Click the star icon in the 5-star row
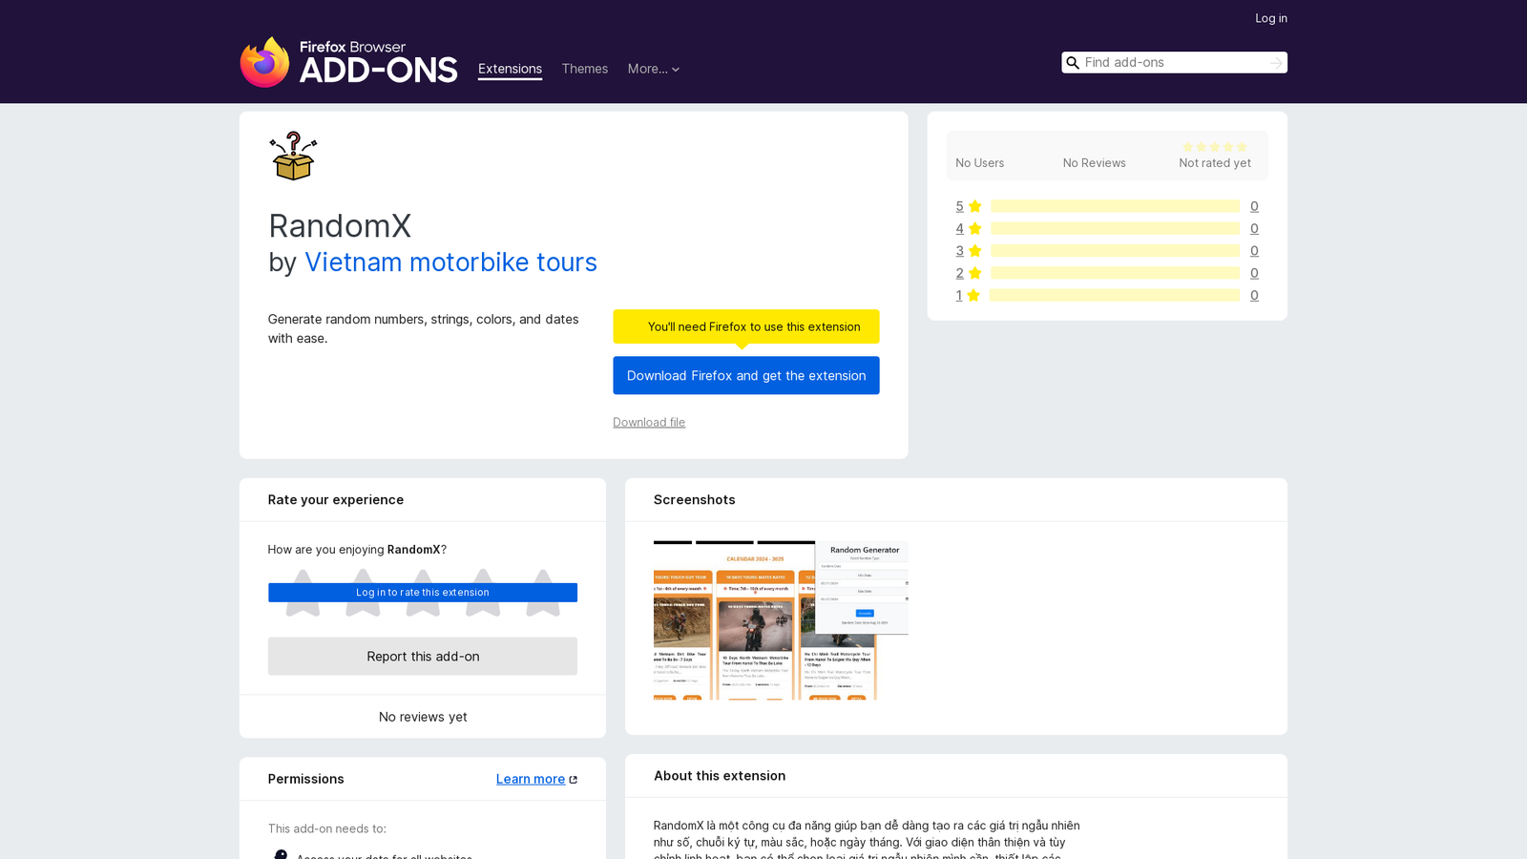Viewport: 1527px width, 859px height. tap(974, 206)
